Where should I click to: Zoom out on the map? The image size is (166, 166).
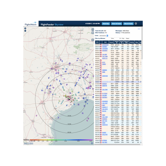(25, 31)
